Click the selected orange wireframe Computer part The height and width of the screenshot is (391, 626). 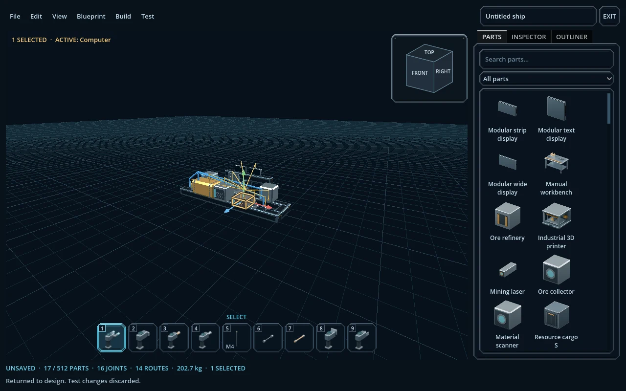[x=243, y=200]
